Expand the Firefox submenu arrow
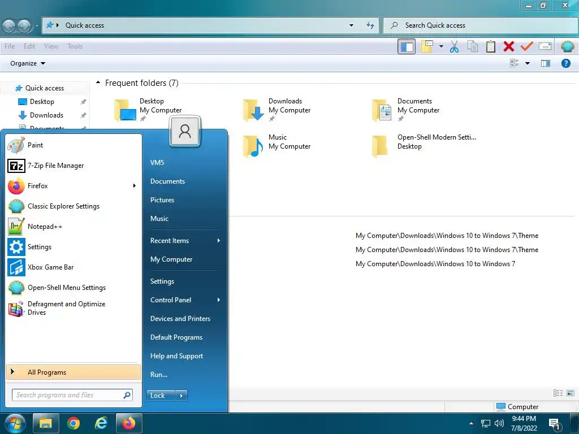 135,185
